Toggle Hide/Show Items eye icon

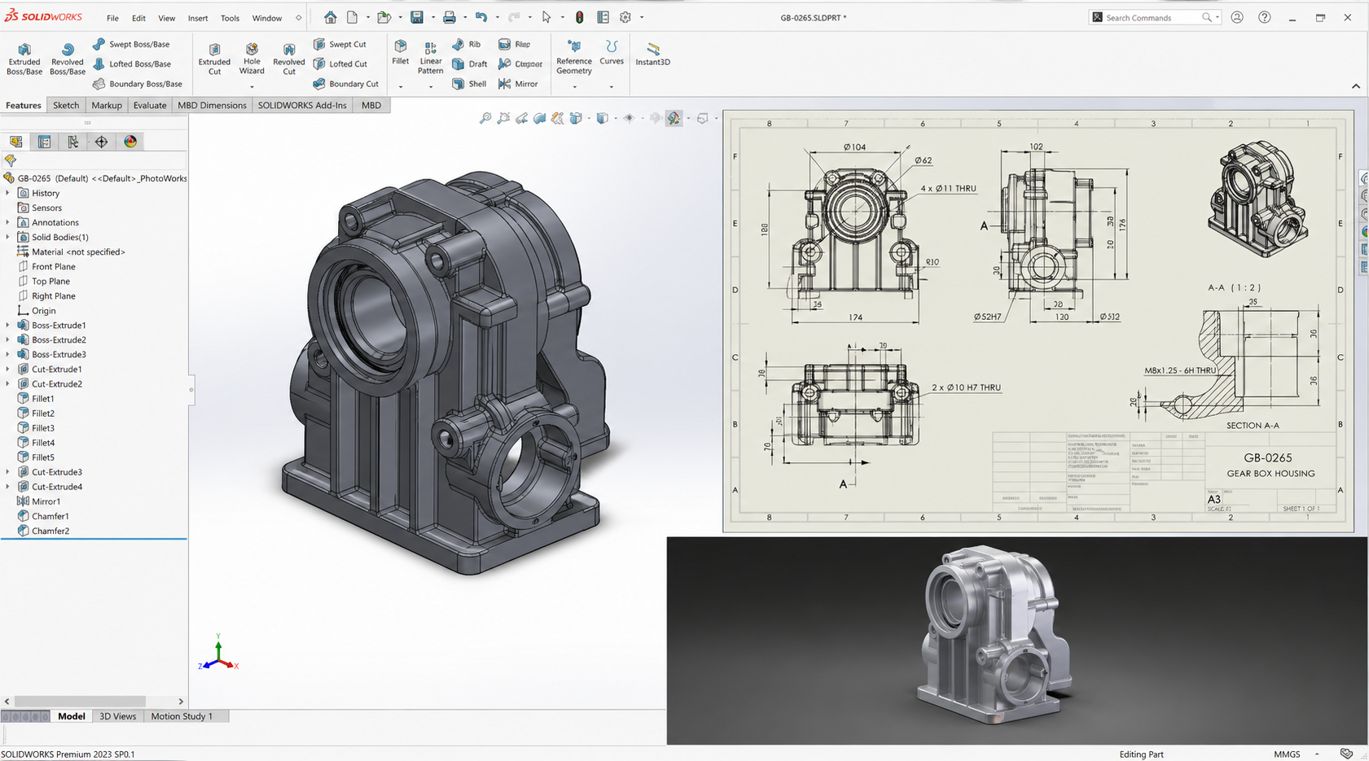629,119
